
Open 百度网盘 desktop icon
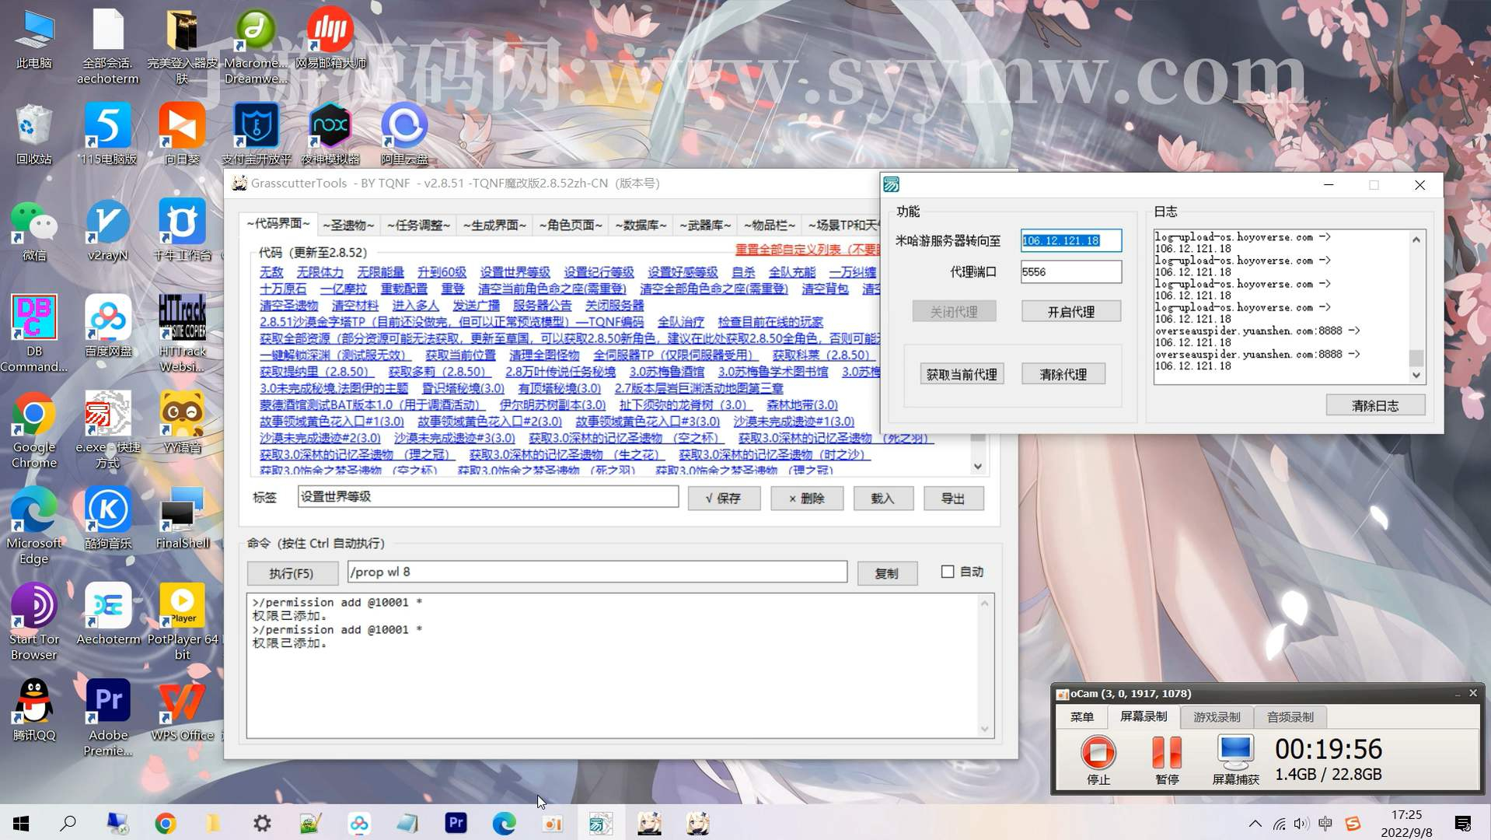[x=108, y=326]
